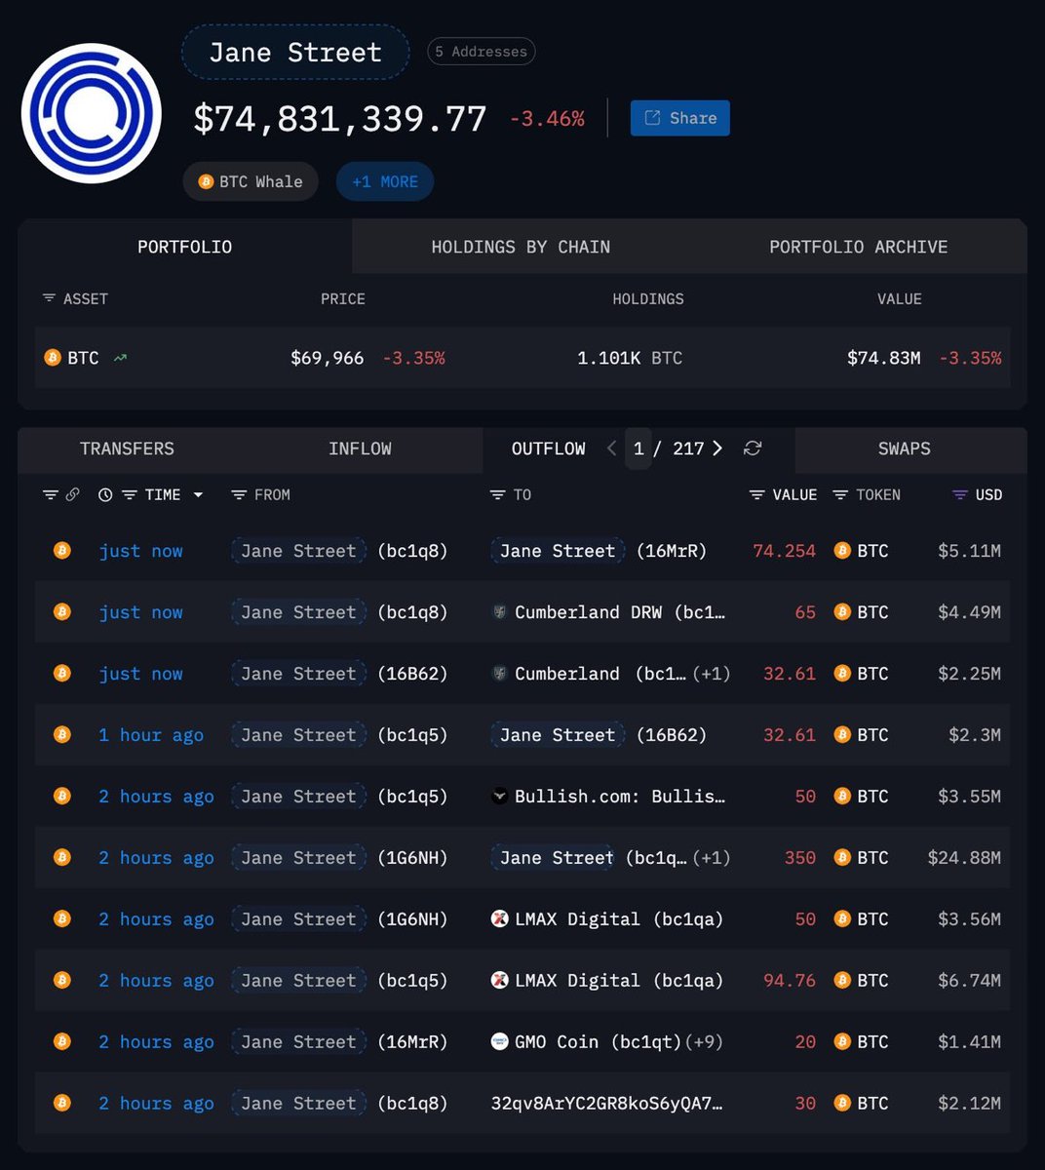The image size is (1045, 1170).
Task: Expand (+1) next to Cumberland recipient
Action: pos(711,674)
